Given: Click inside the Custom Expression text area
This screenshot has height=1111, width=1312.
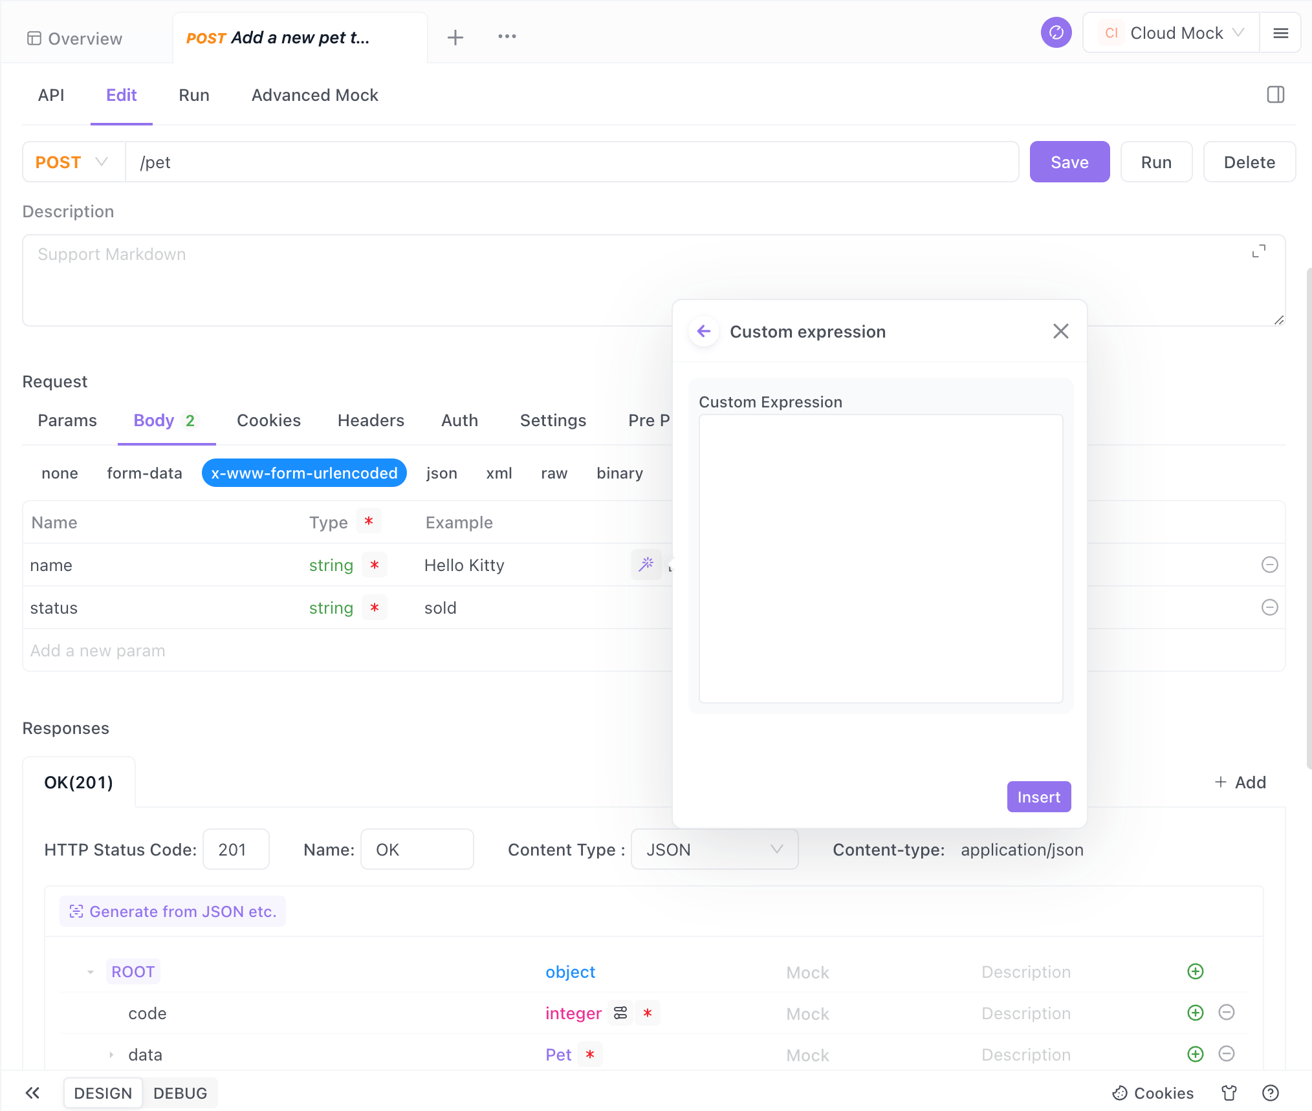Looking at the screenshot, I should 880,559.
